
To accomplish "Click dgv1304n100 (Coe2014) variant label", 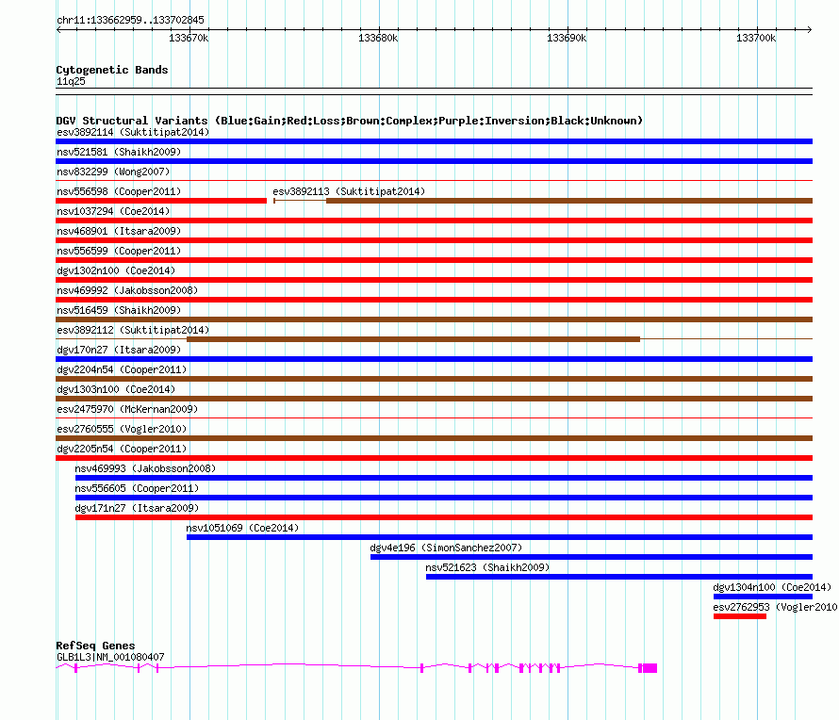I will point(772,587).
